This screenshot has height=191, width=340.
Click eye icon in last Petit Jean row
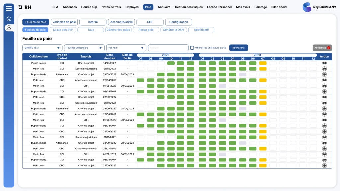click(x=324, y=166)
